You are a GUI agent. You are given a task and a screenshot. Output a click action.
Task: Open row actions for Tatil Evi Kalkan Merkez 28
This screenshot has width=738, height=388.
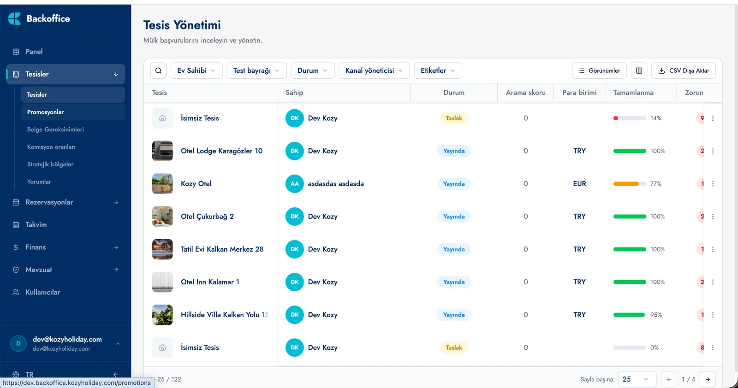click(x=713, y=249)
